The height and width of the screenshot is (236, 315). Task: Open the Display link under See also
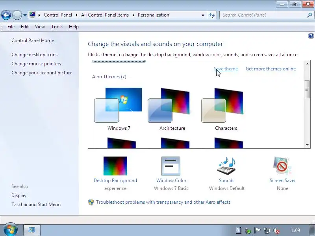point(19,195)
